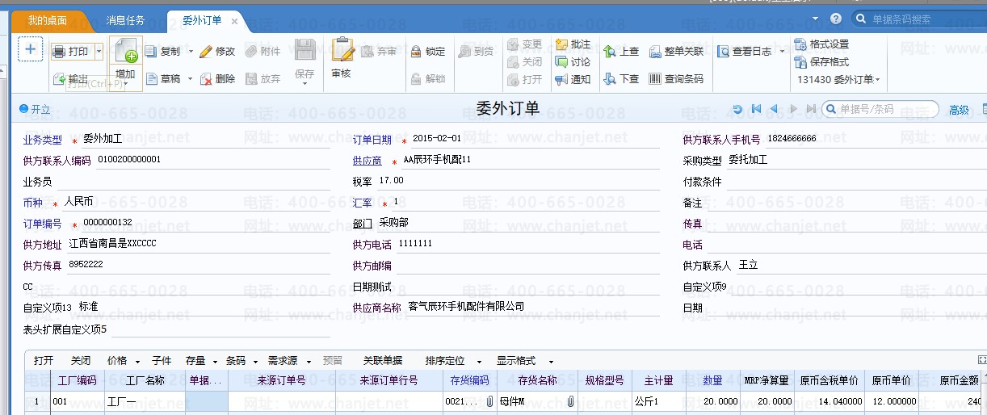Open 查询条码 (barcode query)
The image size is (987, 415).
[676, 79]
